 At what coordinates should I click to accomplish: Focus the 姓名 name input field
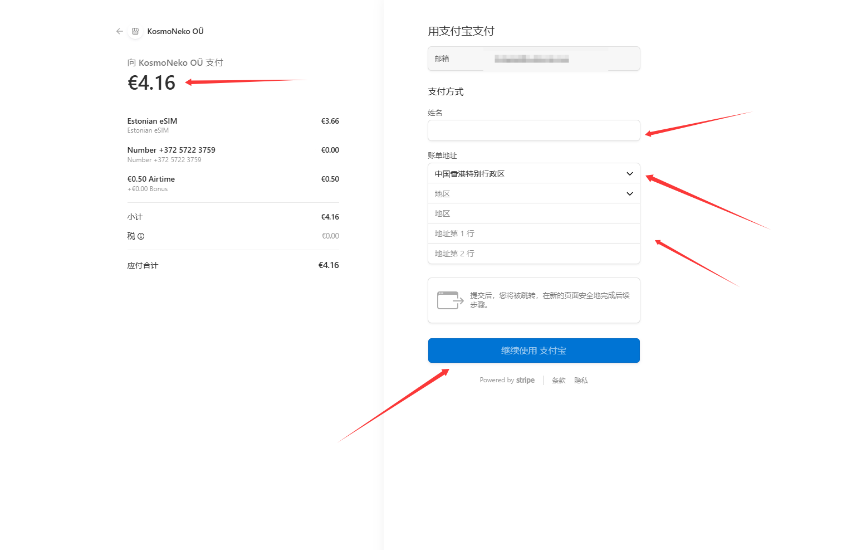click(533, 130)
